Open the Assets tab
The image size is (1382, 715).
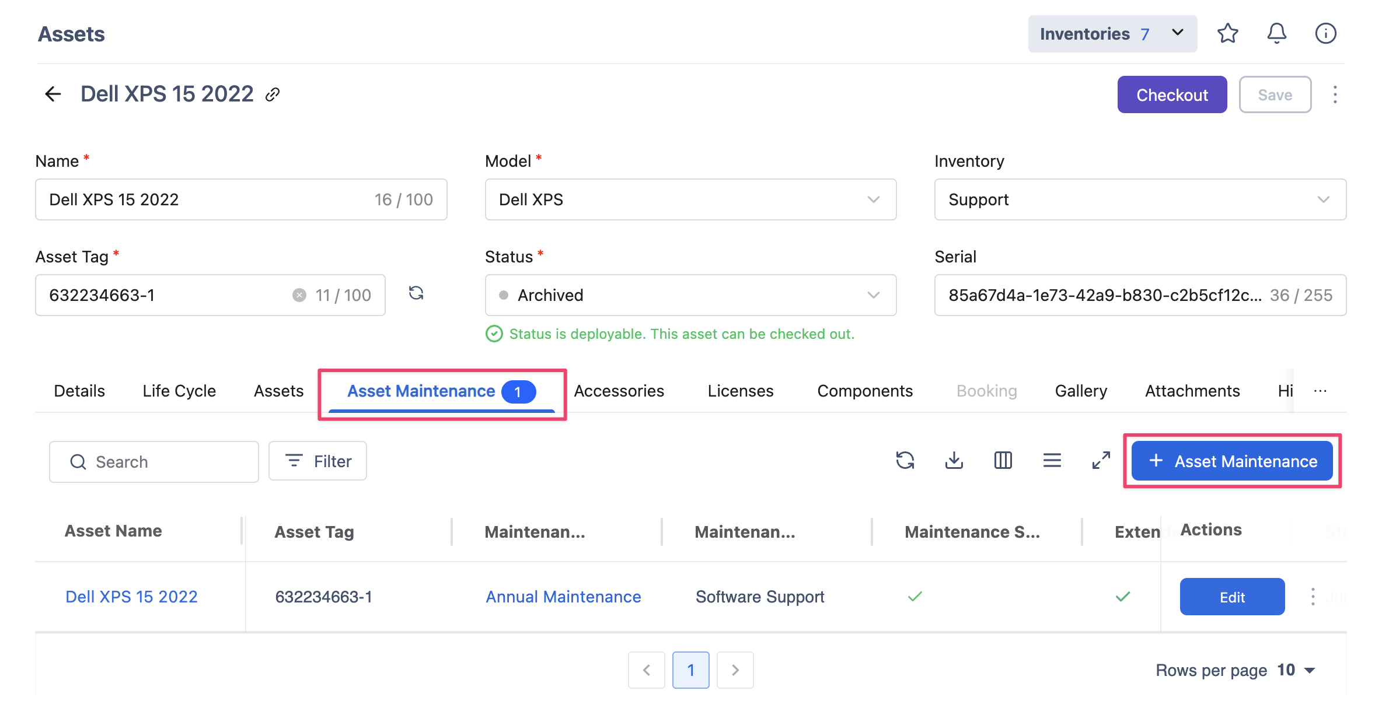click(x=278, y=391)
